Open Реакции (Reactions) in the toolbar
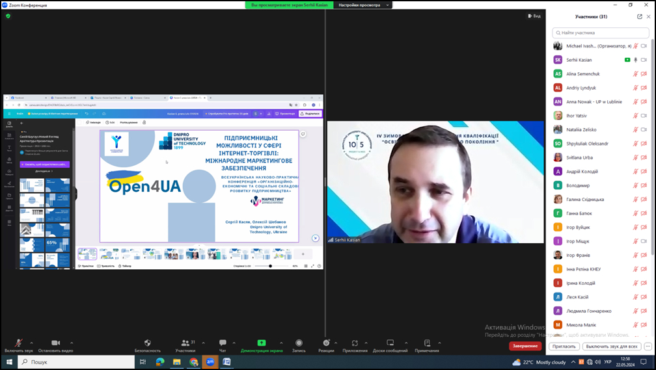Viewport: 656px width, 370px height. 326,343
